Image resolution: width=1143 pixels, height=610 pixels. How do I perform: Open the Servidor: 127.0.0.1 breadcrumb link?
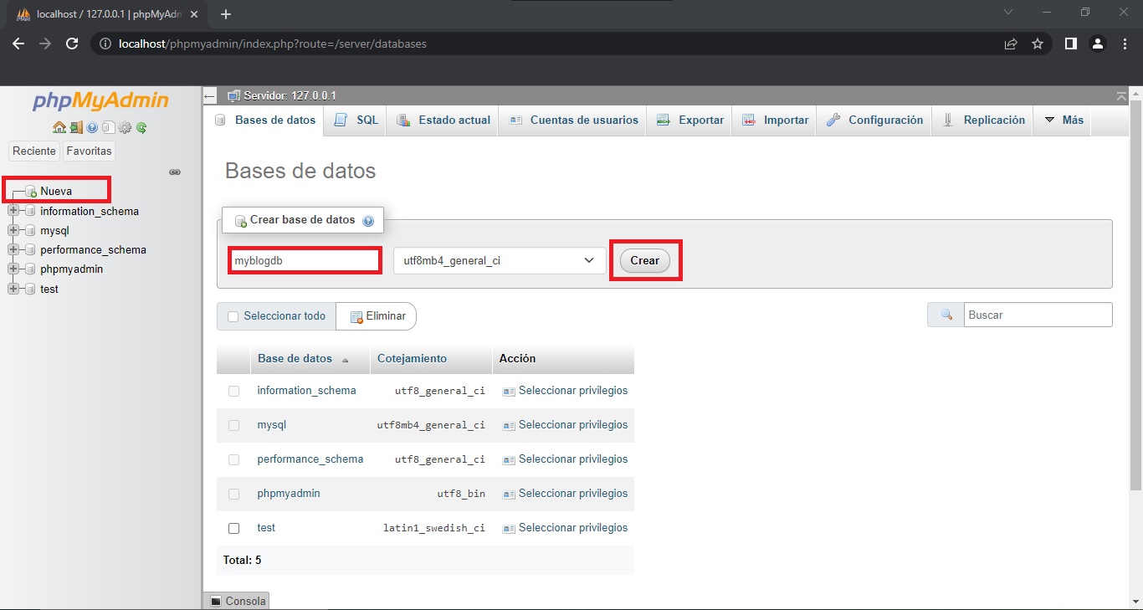[x=290, y=96]
